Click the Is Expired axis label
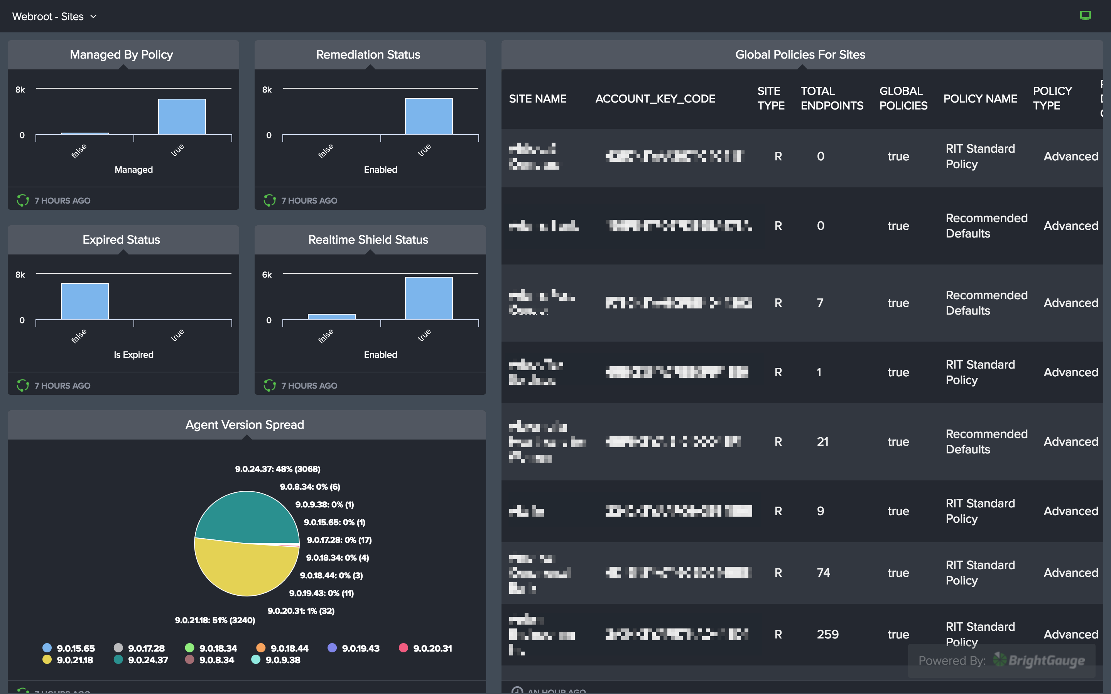 [133, 355]
